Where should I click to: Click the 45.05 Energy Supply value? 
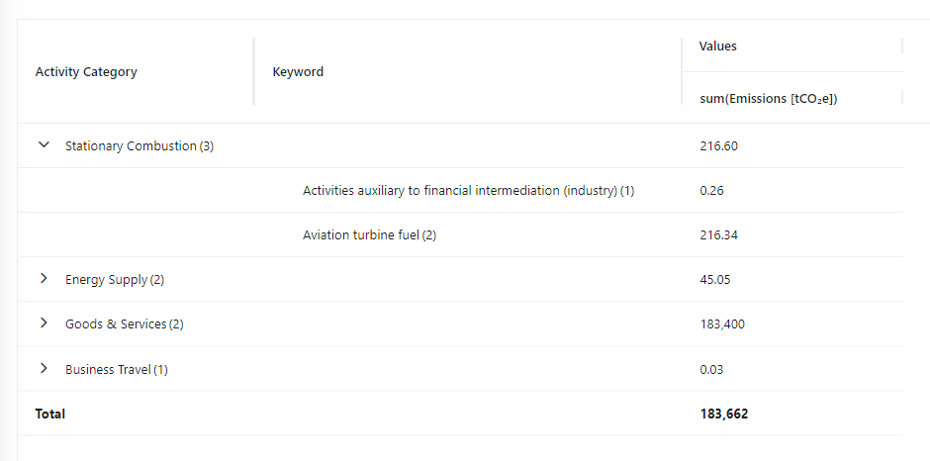tap(714, 279)
